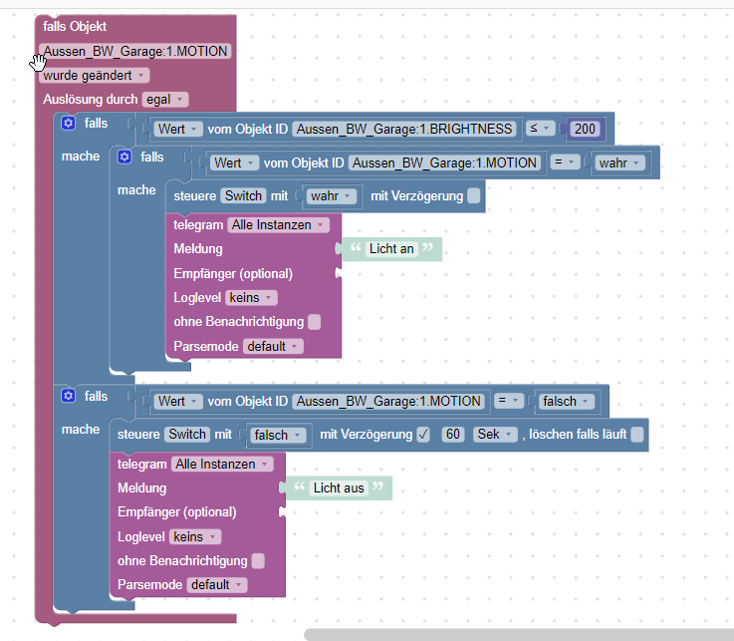734x641 pixels.
Task: Open 'default' Parsemode dropdown in Licht aus block
Action: [217, 585]
